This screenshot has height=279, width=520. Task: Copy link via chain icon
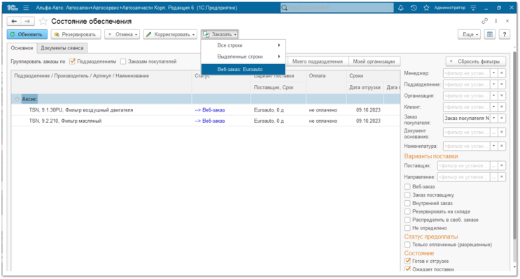coord(484,21)
